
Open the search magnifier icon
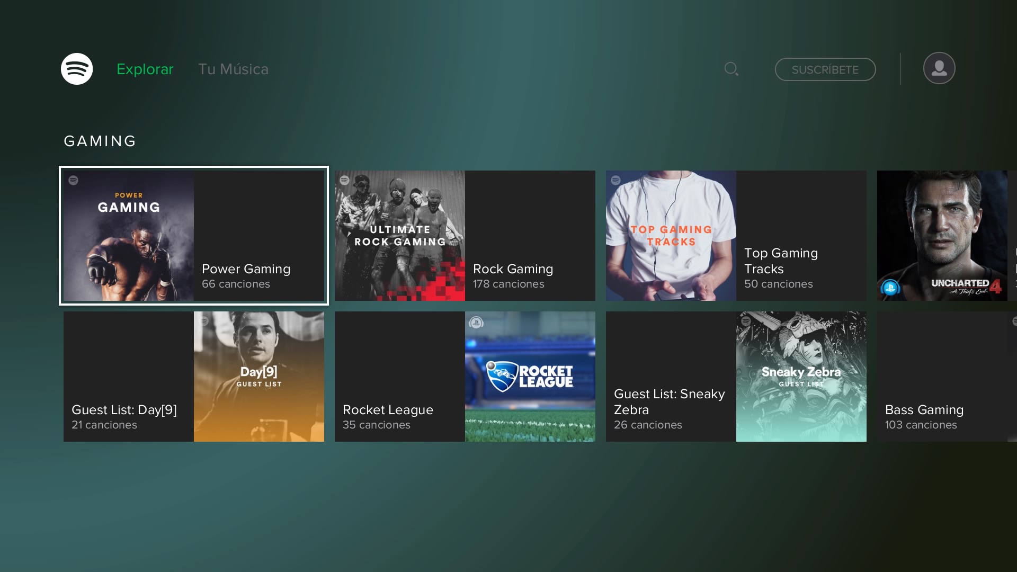731,69
